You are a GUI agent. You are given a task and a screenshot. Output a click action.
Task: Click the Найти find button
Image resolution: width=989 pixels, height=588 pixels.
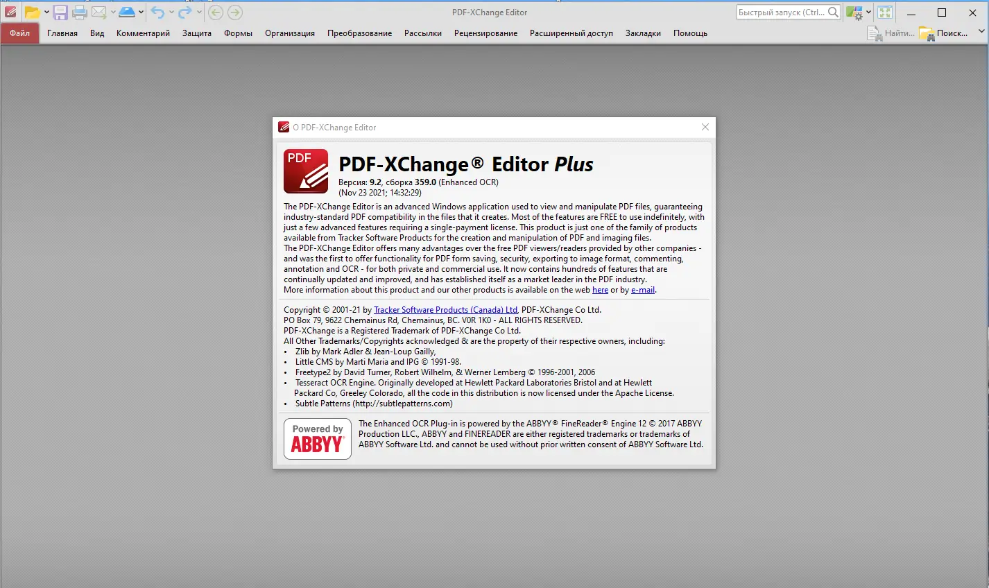click(x=891, y=33)
